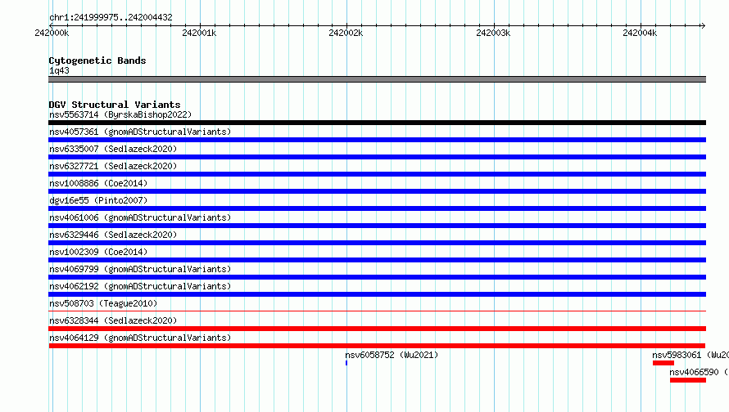Image resolution: width=729 pixels, height=412 pixels.
Task: Open the nsv4062192 (gnomADStructuralVariants) label
Action: tap(140, 286)
